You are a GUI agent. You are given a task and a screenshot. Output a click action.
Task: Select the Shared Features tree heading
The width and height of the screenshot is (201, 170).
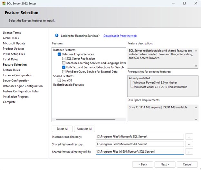(63, 76)
